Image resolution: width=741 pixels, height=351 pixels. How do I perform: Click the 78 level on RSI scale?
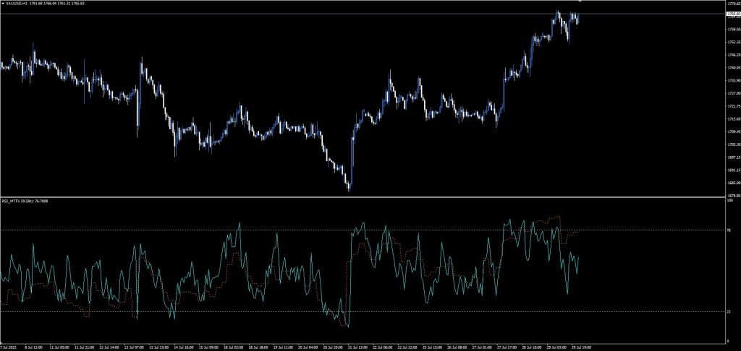coord(729,230)
